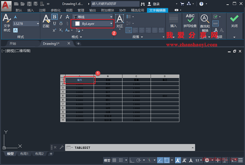
Task: Click the command line customize wrench icon
Action: pyautogui.click(x=62, y=147)
